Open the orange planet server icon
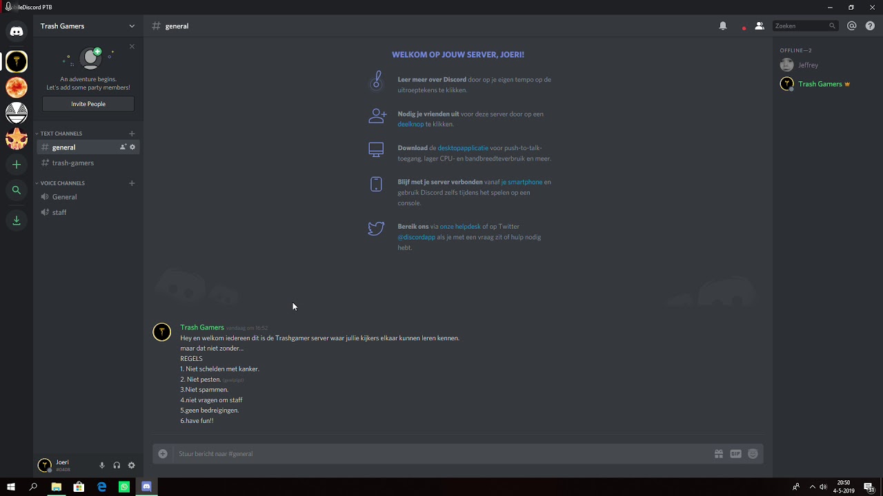The height and width of the screenshot is (496, 883). click(x=17, y=87)
